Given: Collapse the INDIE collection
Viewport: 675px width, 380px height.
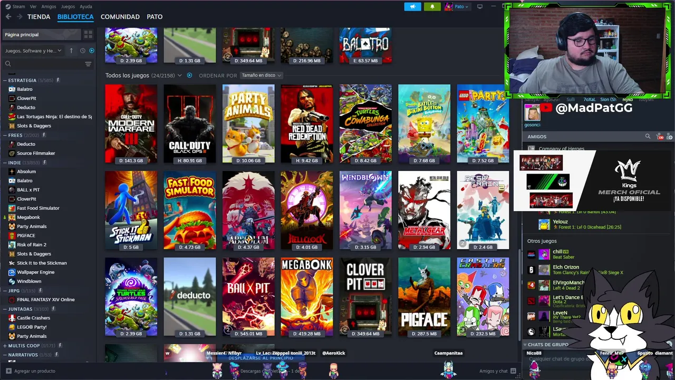Looking at the screenshot, I should [5, 163].
